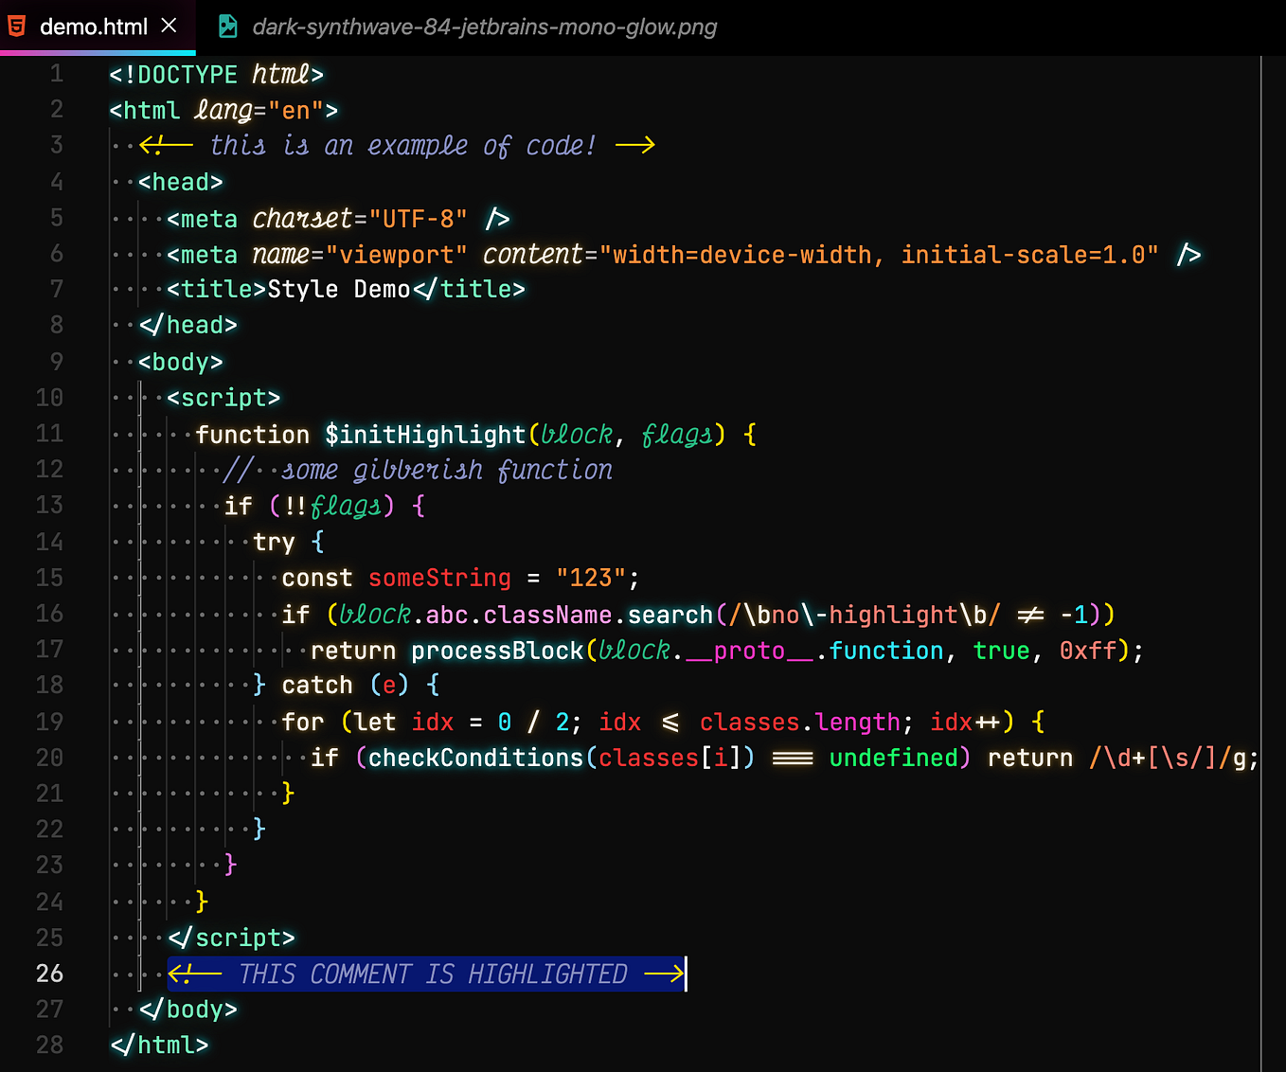Switch to the dark-synthwave-84 png tab
The width and height of the screenshot is (1286, 1072).
click(483, 27)
